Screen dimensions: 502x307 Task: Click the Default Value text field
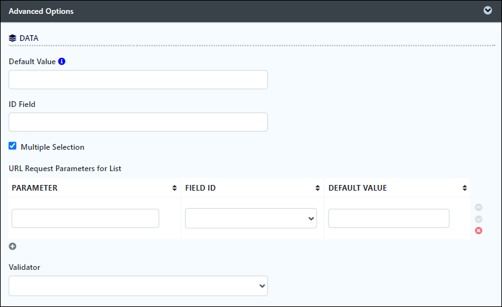[138, 80]
